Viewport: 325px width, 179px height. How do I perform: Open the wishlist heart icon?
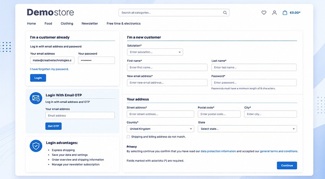pyautogui.click(x=264, y=13)
